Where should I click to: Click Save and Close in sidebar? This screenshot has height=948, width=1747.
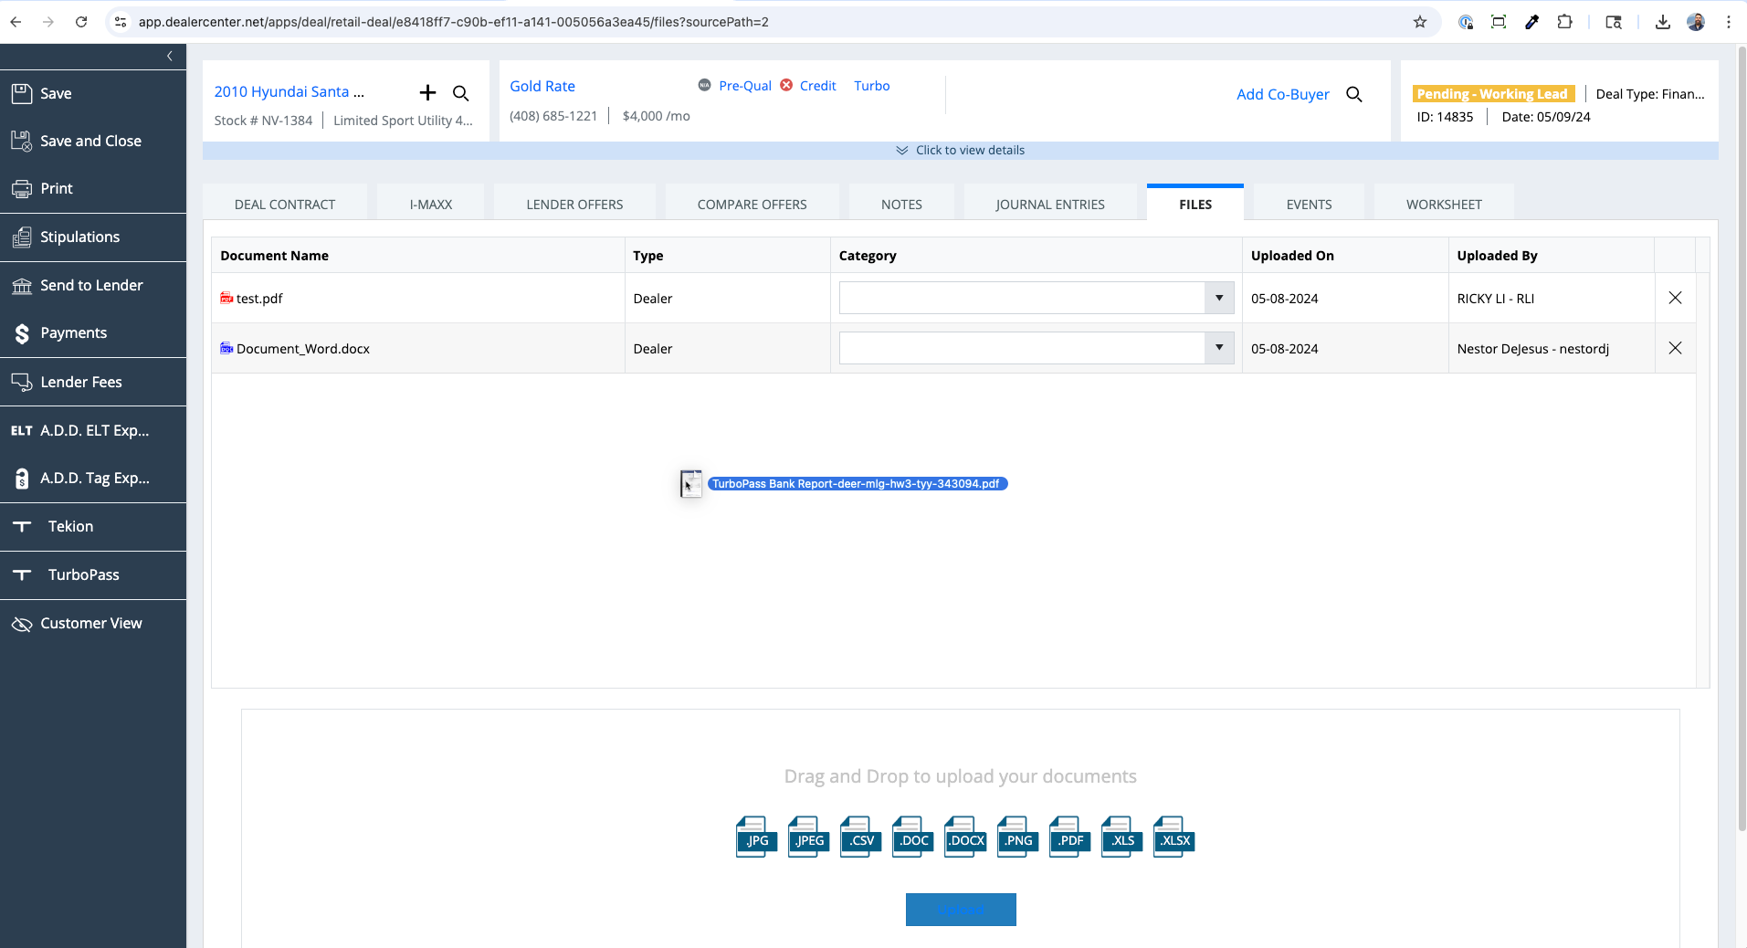(90, 141)
